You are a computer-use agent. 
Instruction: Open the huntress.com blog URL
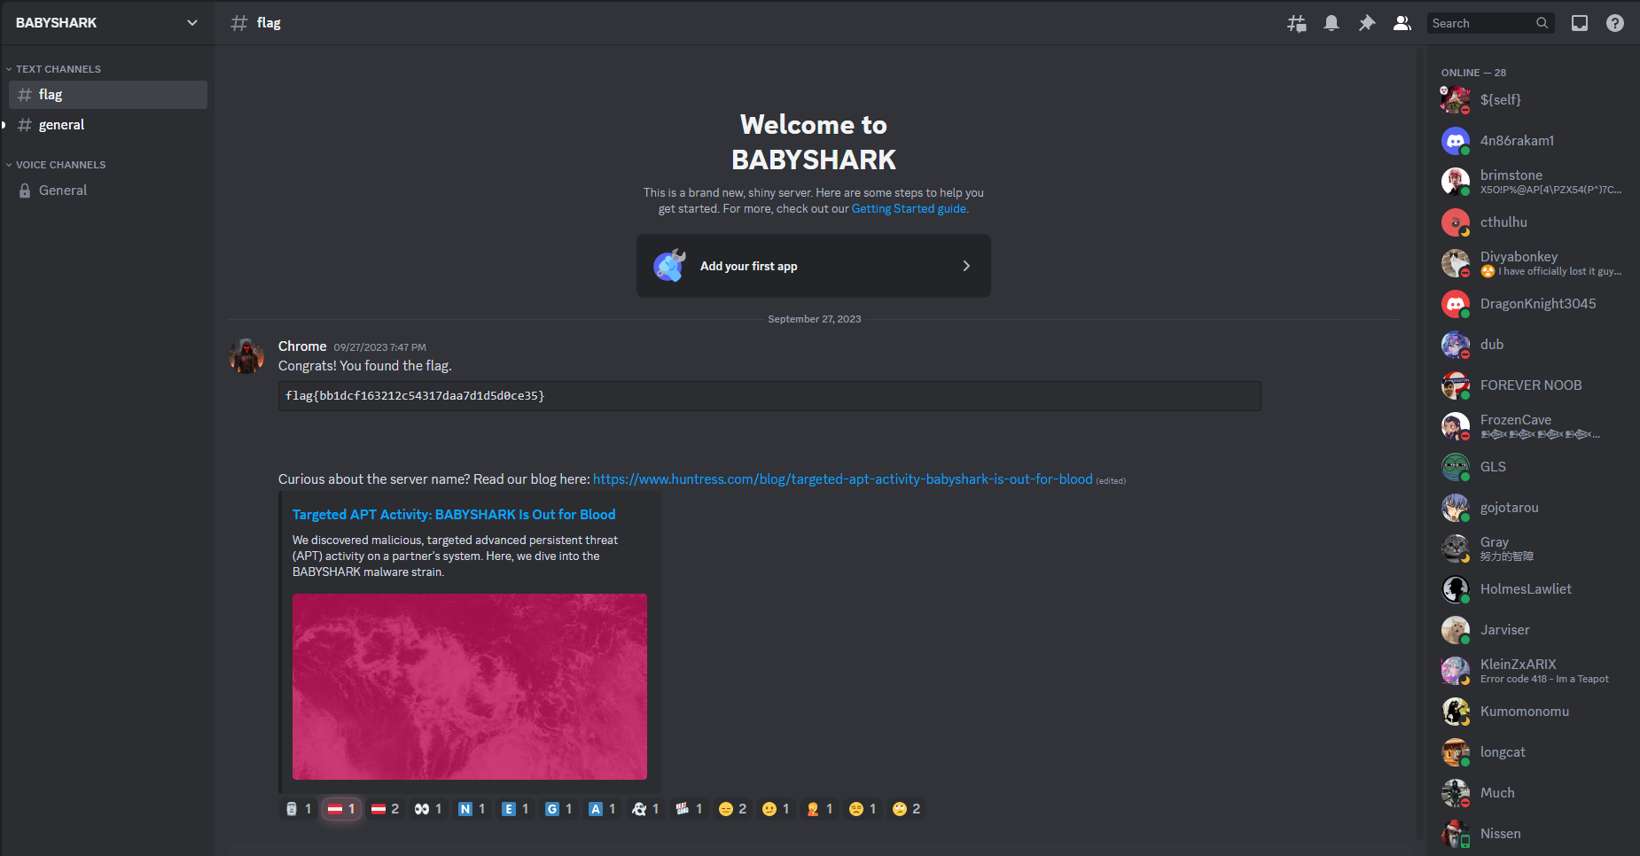843,479
